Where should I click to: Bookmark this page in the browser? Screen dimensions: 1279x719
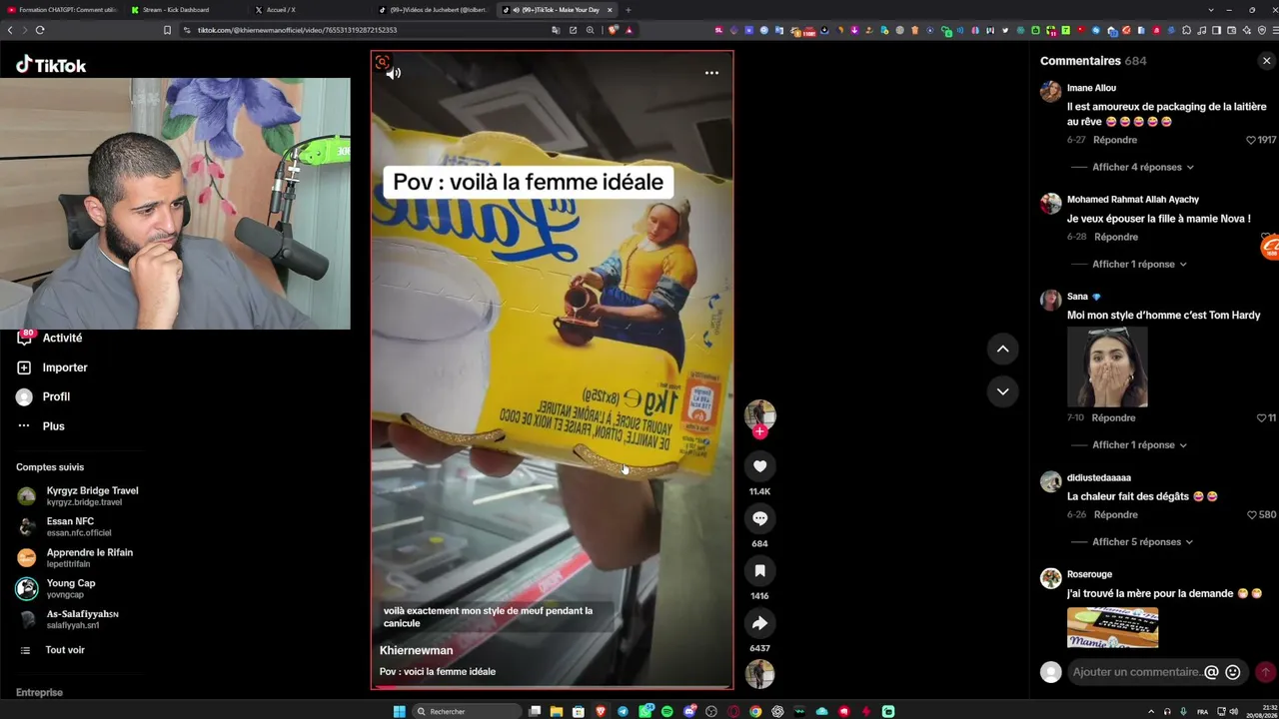point(167,30)
